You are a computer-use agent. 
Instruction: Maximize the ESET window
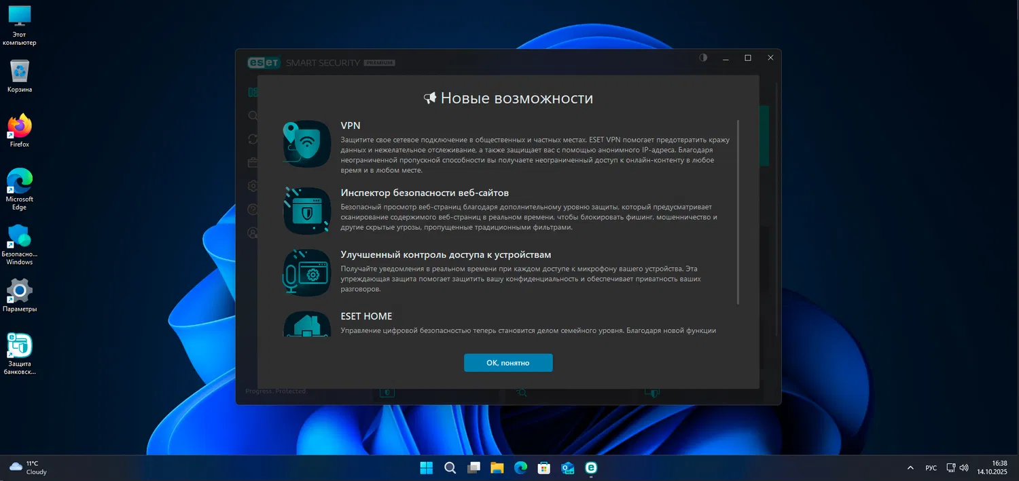pos(748,58)
